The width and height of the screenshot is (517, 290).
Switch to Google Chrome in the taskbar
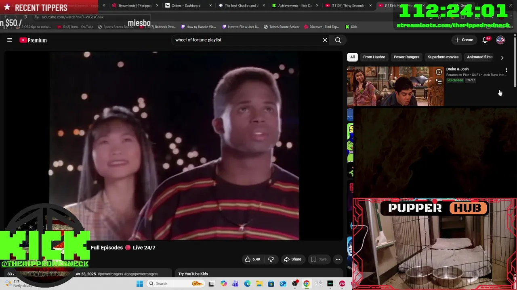pyautogui.click(x=307, y=284)
